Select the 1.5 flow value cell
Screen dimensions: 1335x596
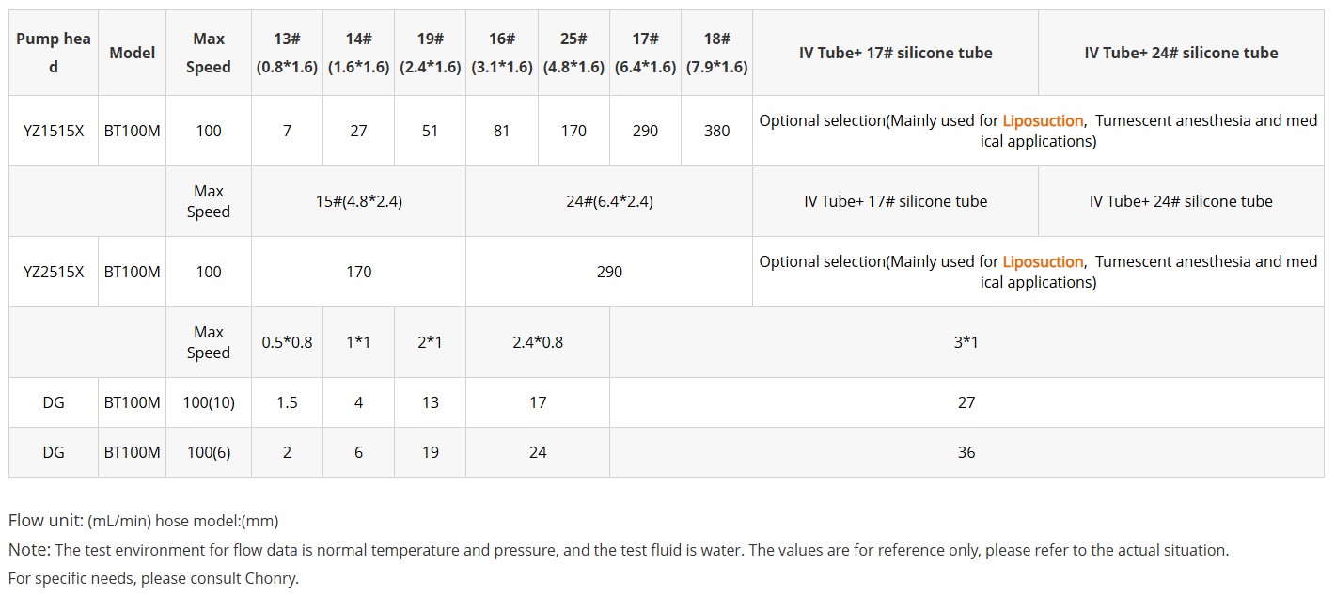coord(287,402)
